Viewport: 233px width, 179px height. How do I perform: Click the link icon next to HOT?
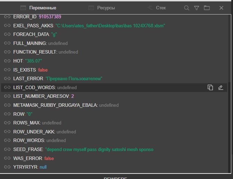pos(7,61)
